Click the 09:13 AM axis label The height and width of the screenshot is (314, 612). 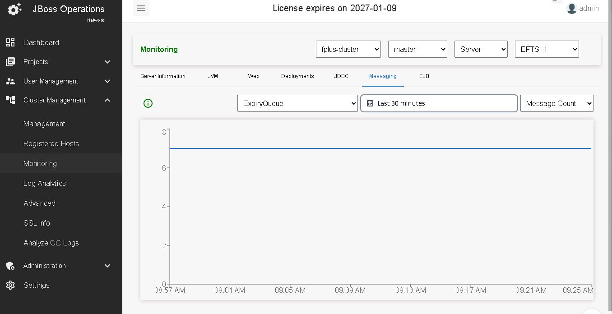[x=411, y=290]
